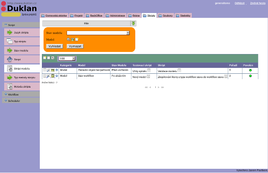Toggle Povolen green dot for Stav workflow
This screenshot has width=268, height=173.
(x=250, y=76)
